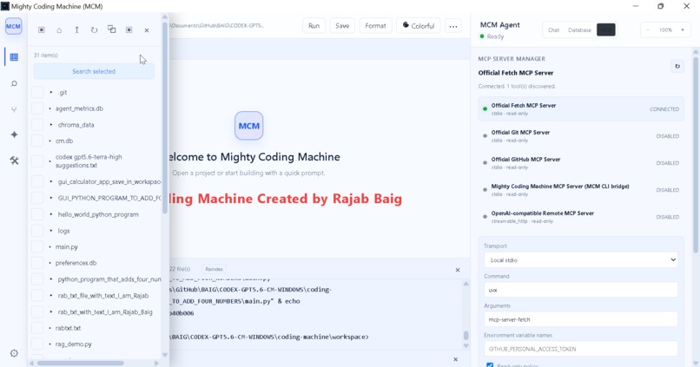Viewport: 700px width, 367px height.
Task: Click the Reindex button
Action: (x=214, y=269)
